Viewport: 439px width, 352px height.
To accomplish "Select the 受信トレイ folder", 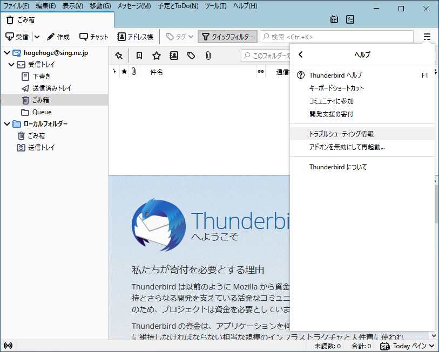I will point(55,65).
